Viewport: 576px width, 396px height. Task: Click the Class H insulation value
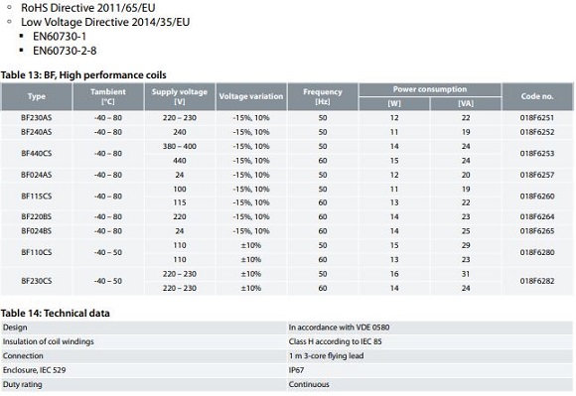[x=335, y=341]
